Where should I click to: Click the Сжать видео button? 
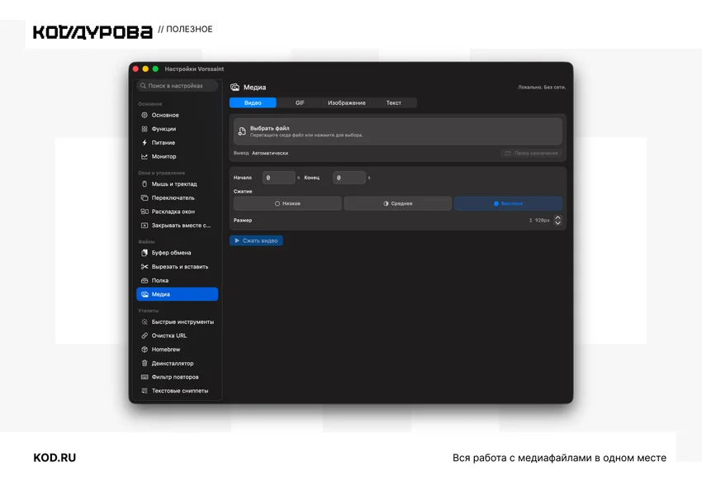tap(256, 240)
